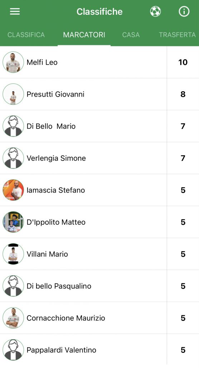Open Iamascia Stefano's orange profile photo
The height and width of the screenshot is (368, 199).
click(x=13, y=190)
